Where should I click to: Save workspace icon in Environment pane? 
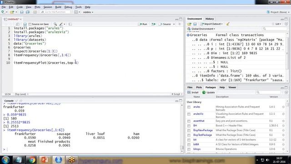pos(195,24)
